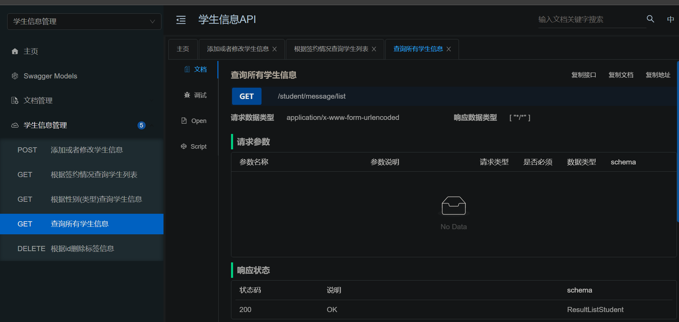The image size is (679, 322).
Task: Click the 调试 bug icon
Action: click(187, 95)
